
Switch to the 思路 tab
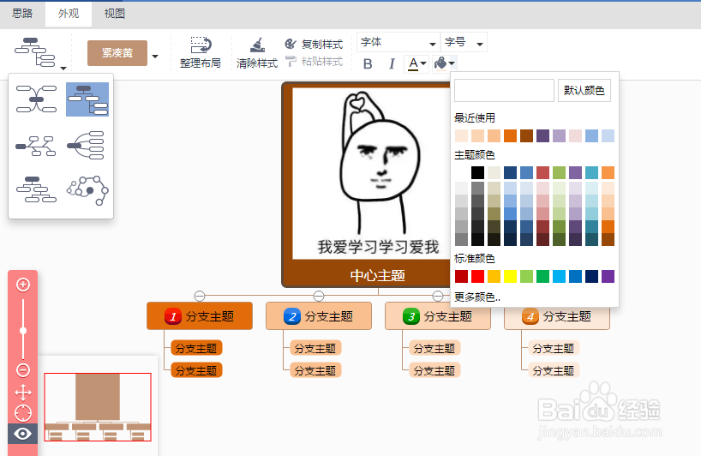coord(22,14)
